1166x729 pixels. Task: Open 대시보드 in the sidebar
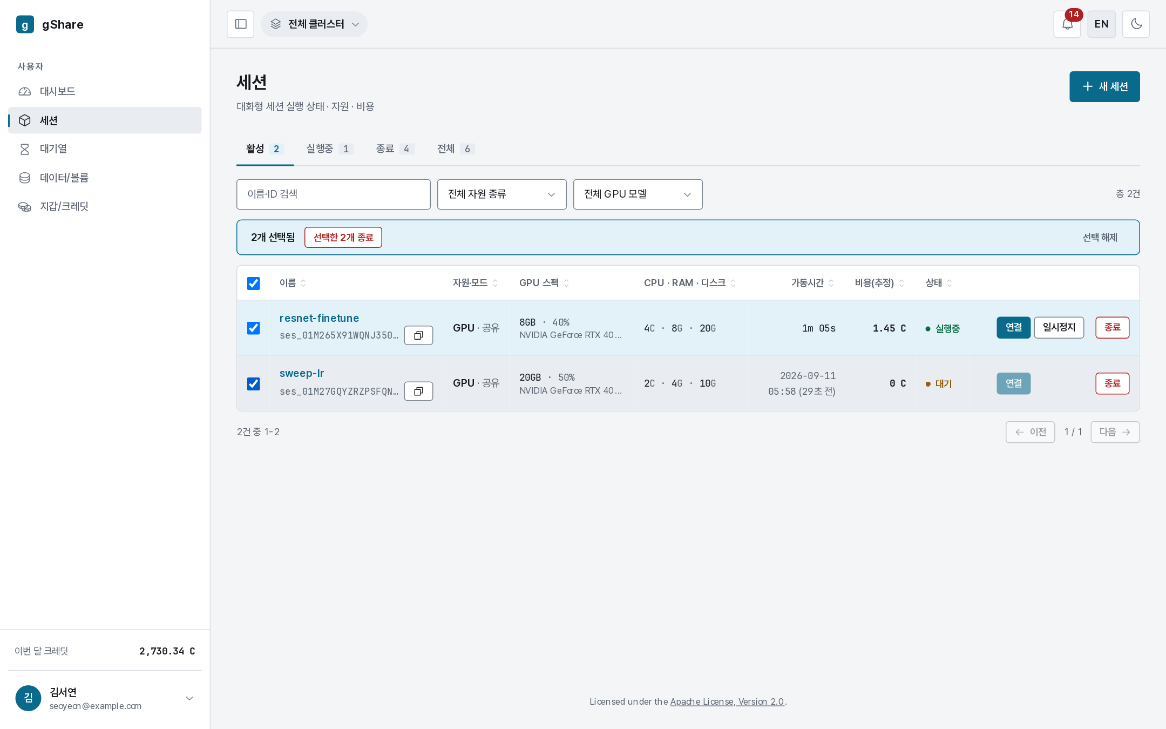105,91
